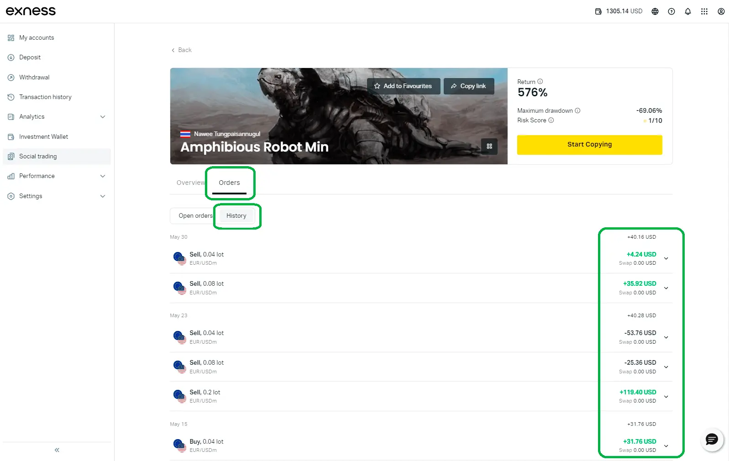Click the Exness logo
Screen dimensions: 729x461
tap(31, 11)
